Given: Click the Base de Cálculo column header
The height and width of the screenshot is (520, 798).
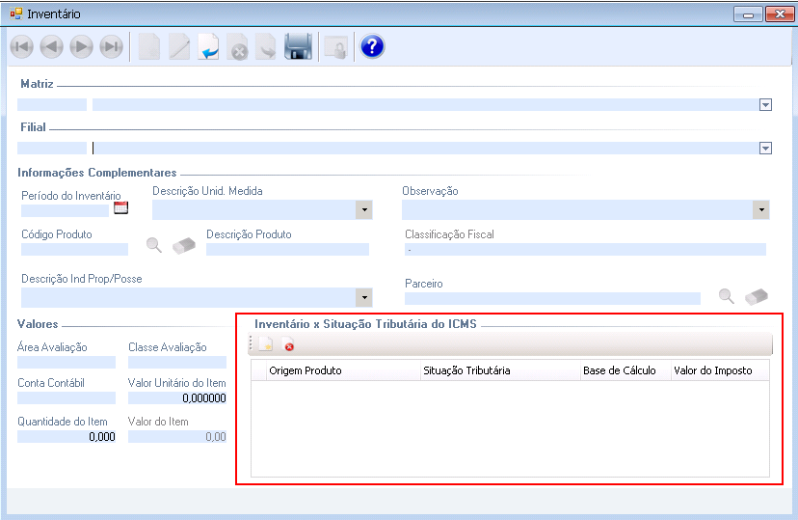Looking at the screenshot, I should (626, 370).
